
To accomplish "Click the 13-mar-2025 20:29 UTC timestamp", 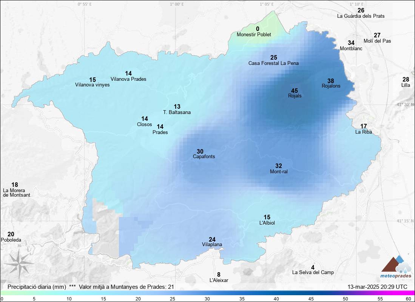I will (377, 287).
